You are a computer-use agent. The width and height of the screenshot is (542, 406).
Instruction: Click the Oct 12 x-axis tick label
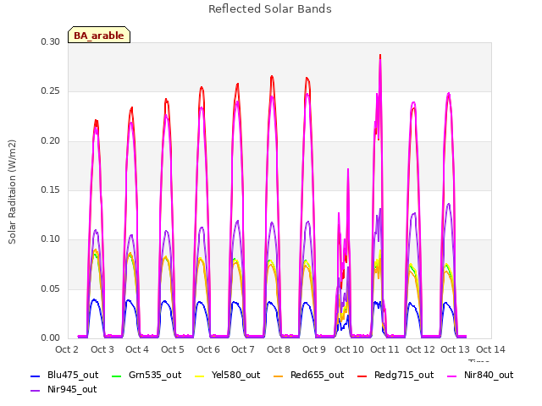[x=420, y=349]
